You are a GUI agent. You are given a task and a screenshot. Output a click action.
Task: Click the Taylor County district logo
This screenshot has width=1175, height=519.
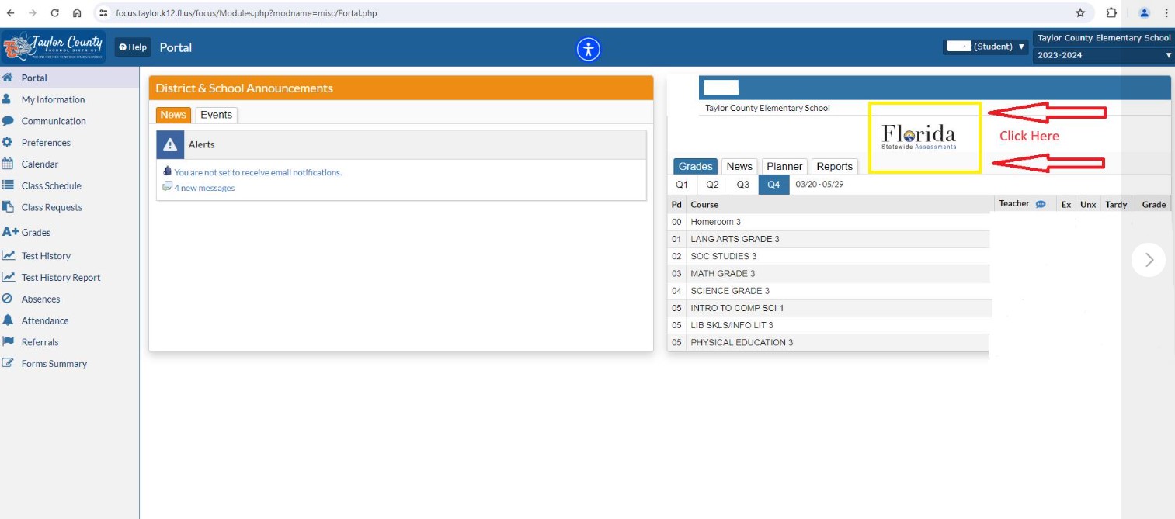click(54, 47)
